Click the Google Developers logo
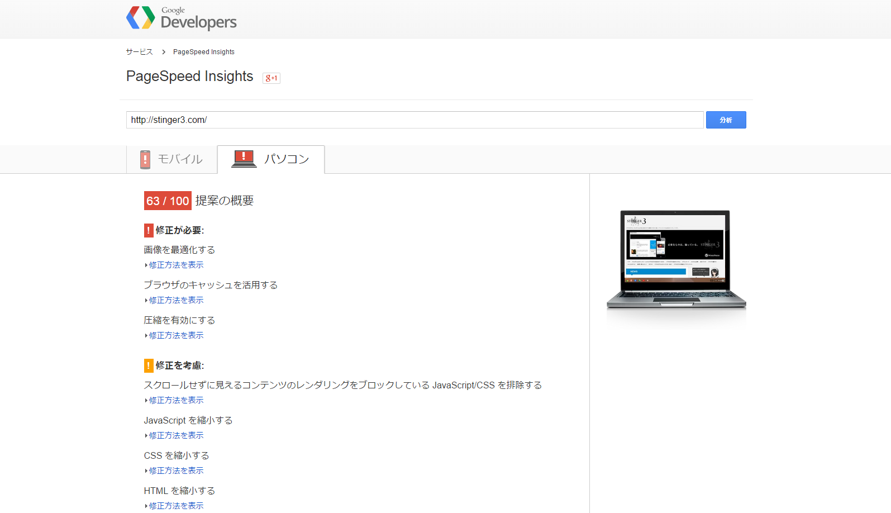 click(182, 18)
